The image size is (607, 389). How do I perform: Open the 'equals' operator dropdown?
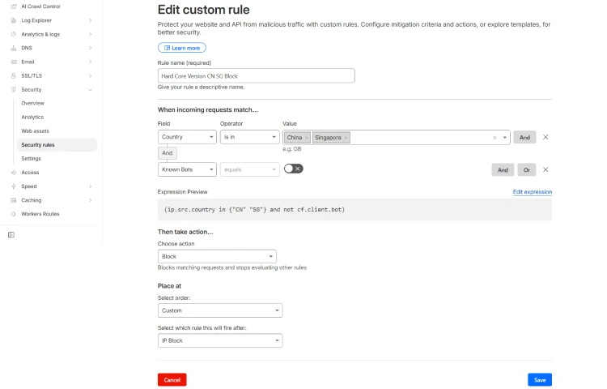coord(250,169)
